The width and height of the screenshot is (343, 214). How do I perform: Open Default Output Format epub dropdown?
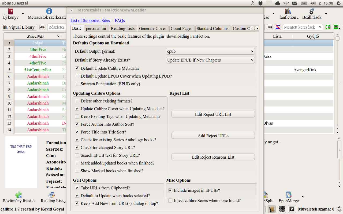click(x=210, y=51)
